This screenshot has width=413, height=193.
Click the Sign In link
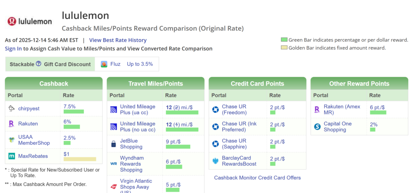click(x=13, y=49)
